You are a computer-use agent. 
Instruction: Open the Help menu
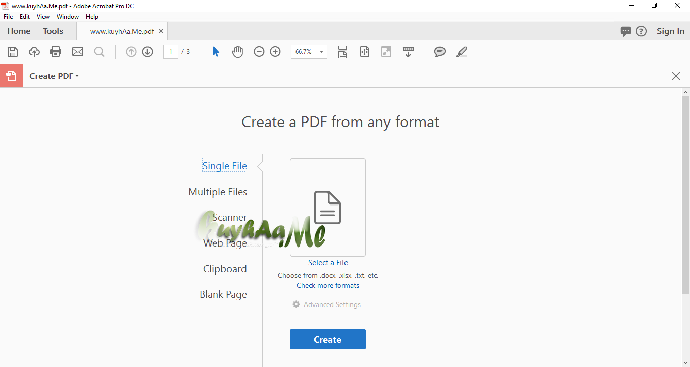pyautogui.click(x=92, y=17)
